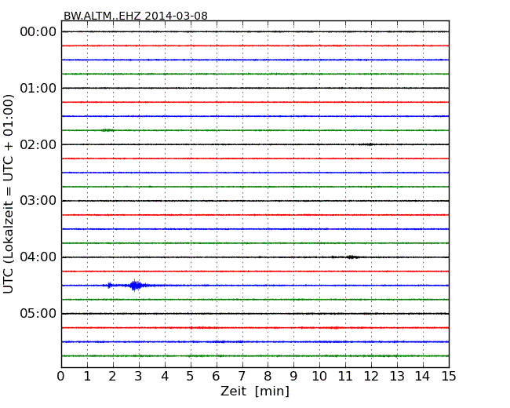Click x-axis tick label 14
Image resolution: width=510 pixels, height=408 pixels.
click(x=422, y=376)
